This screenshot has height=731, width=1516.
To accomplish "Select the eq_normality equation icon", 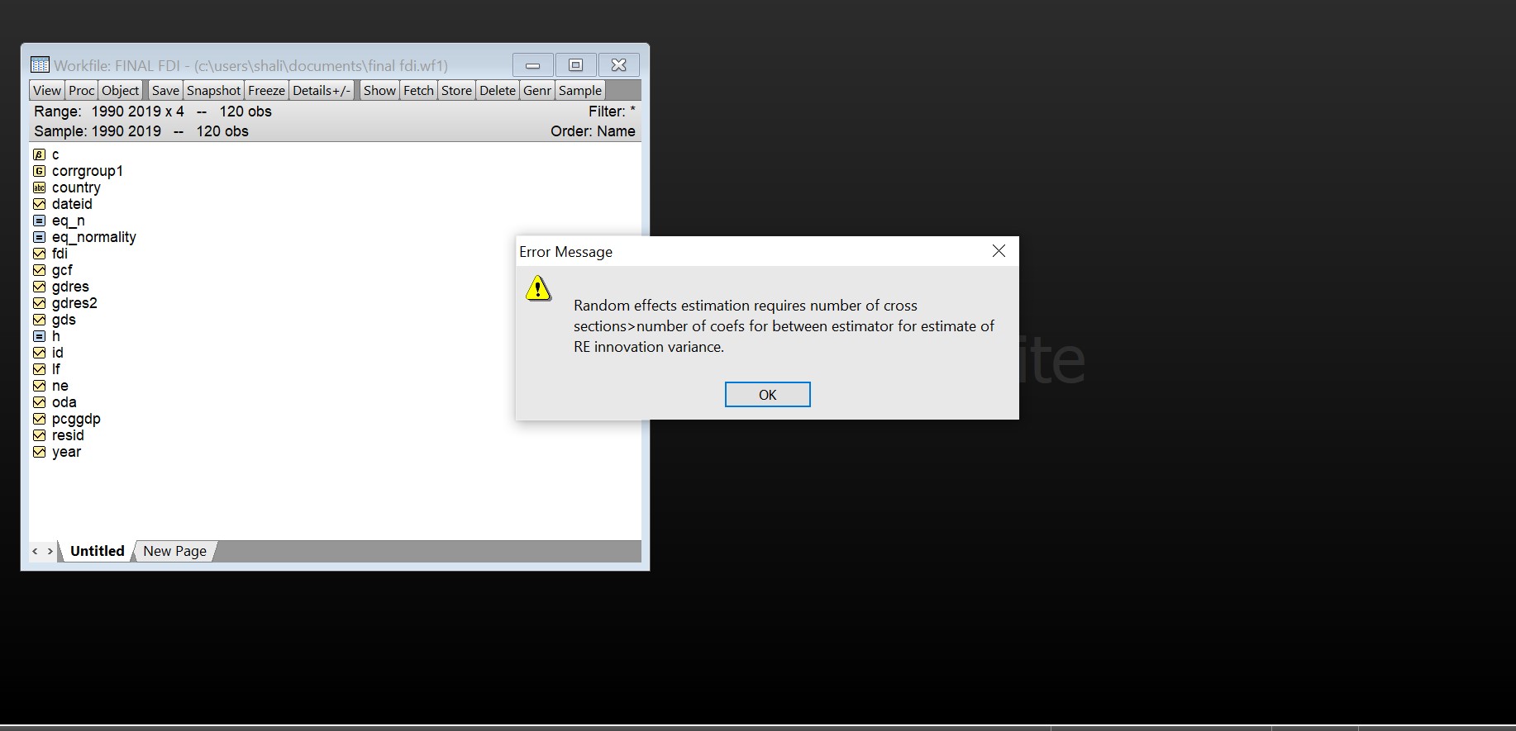I will pyautogui.click(x=39, y=237).
